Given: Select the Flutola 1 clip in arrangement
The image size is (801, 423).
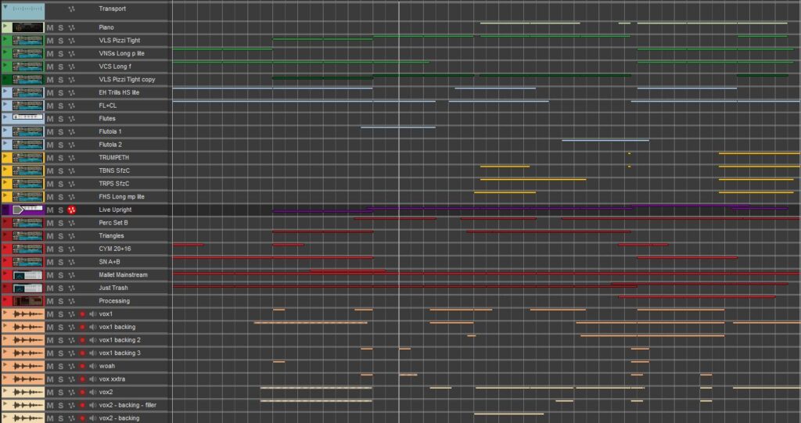Looking at the screenshot, I should point(398,127).
